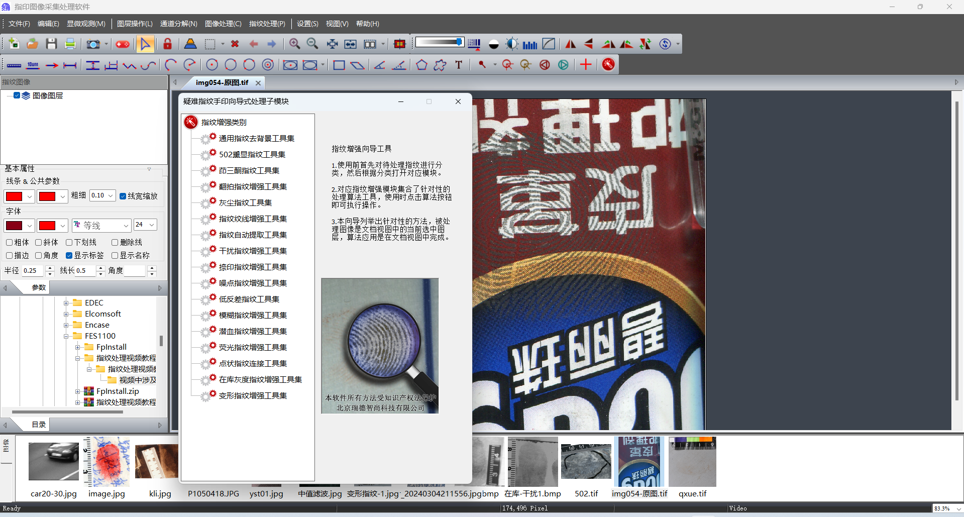Open the font size 24 dropdown
The width and height of the screenshot is (964, 517).
click(x=151, y=225)
